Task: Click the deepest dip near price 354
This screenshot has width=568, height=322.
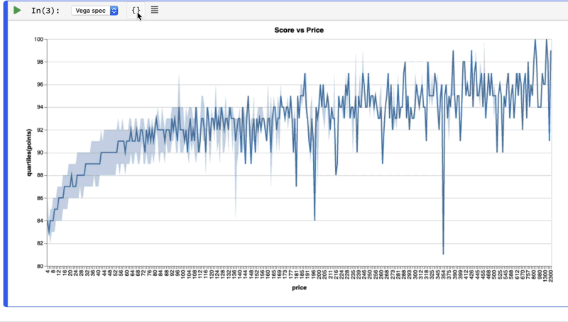Action: (x=443, y=253)
